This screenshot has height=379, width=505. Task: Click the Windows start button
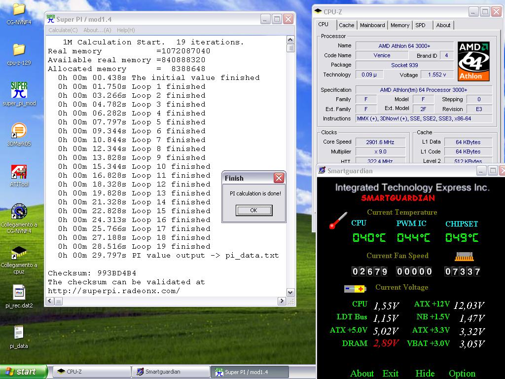click(23, 372)
